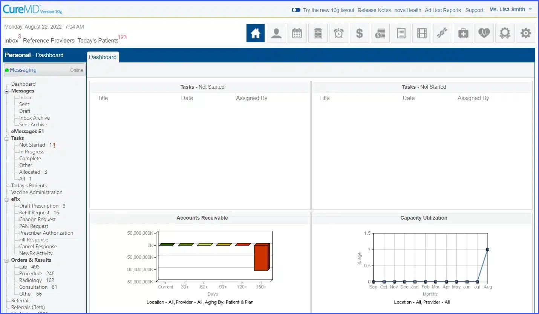This screenshot has width=539, height=314.
Task: Open Draft messages folder
Action: pyautogui.click(x=25, y=111)
